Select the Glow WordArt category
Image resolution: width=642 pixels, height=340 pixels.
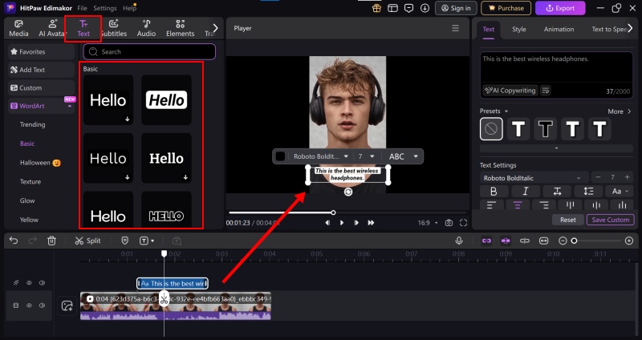coord(27,200)
